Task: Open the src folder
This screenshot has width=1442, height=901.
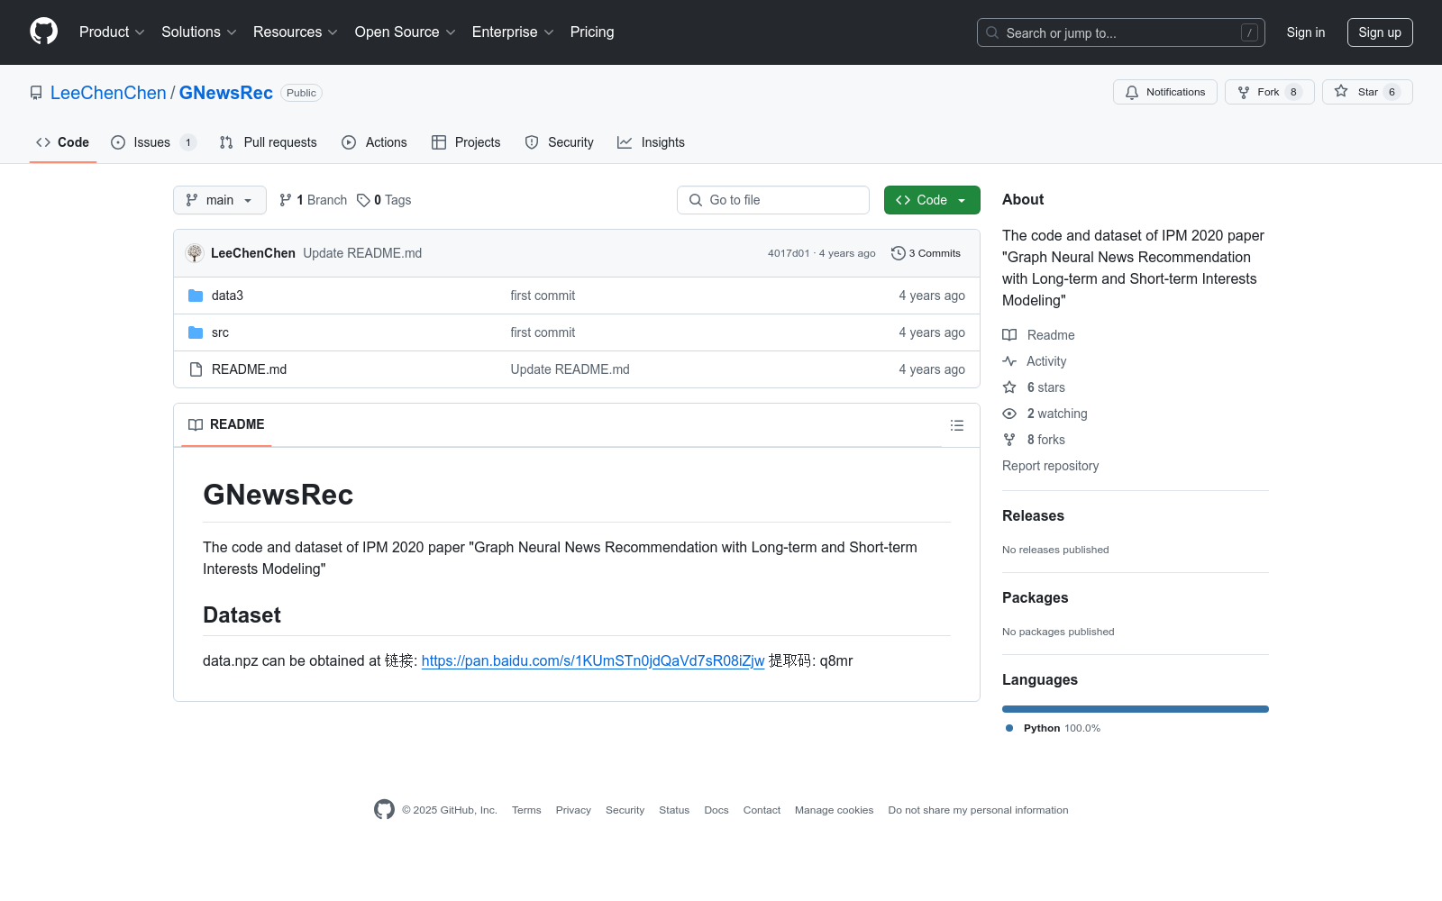Action: [220, 332]
